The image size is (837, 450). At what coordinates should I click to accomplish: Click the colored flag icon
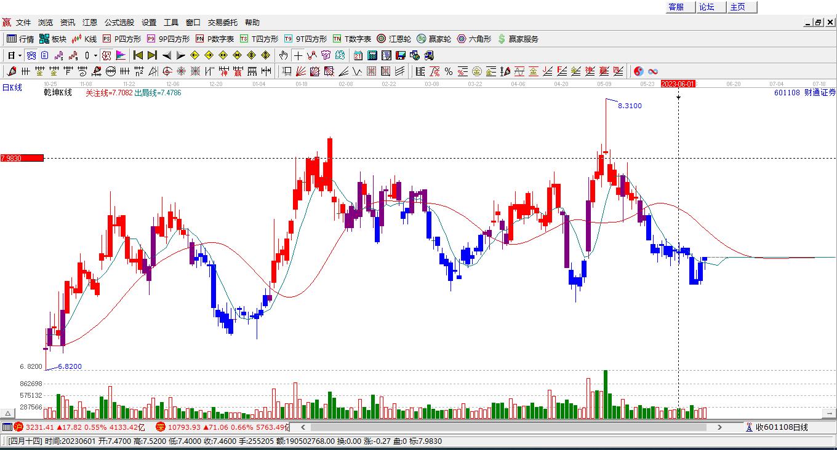coord(121,55)
